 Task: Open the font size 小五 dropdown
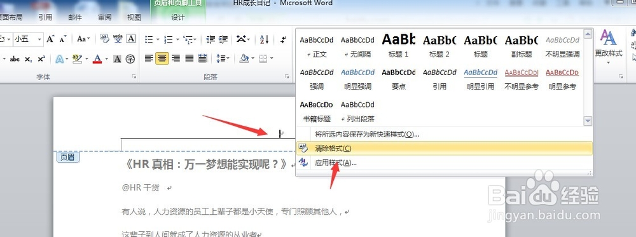[x=39, y=39]
